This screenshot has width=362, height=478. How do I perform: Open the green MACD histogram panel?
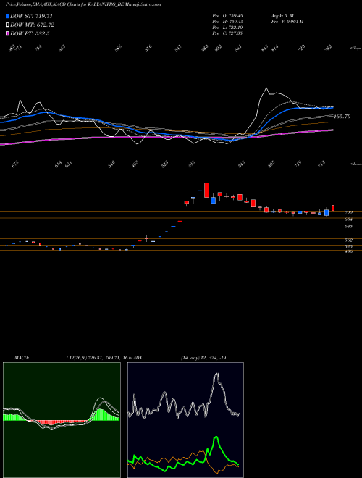(62, 420)
